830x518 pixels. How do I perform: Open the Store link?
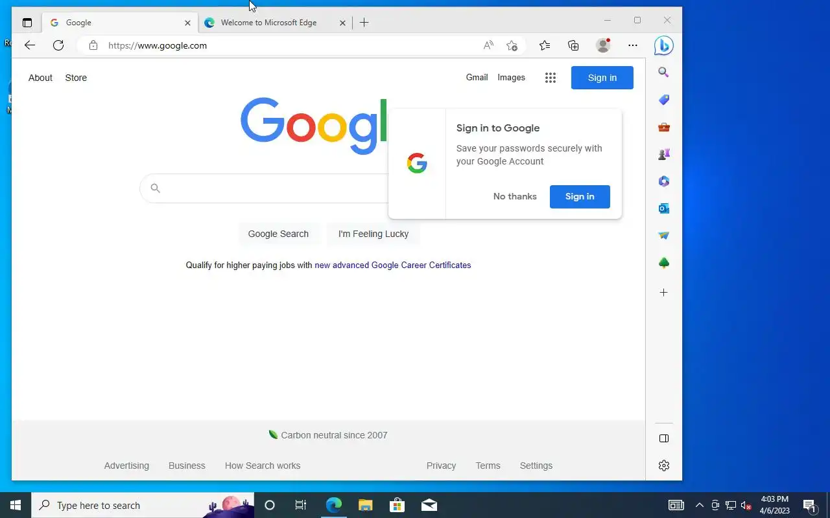(x=76, y=78)
